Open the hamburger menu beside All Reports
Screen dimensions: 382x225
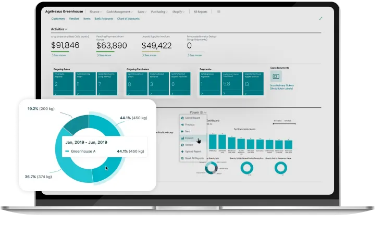[x=219, y=11]
